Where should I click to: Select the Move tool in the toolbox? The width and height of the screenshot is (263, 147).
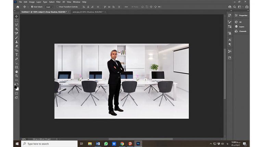16,16
